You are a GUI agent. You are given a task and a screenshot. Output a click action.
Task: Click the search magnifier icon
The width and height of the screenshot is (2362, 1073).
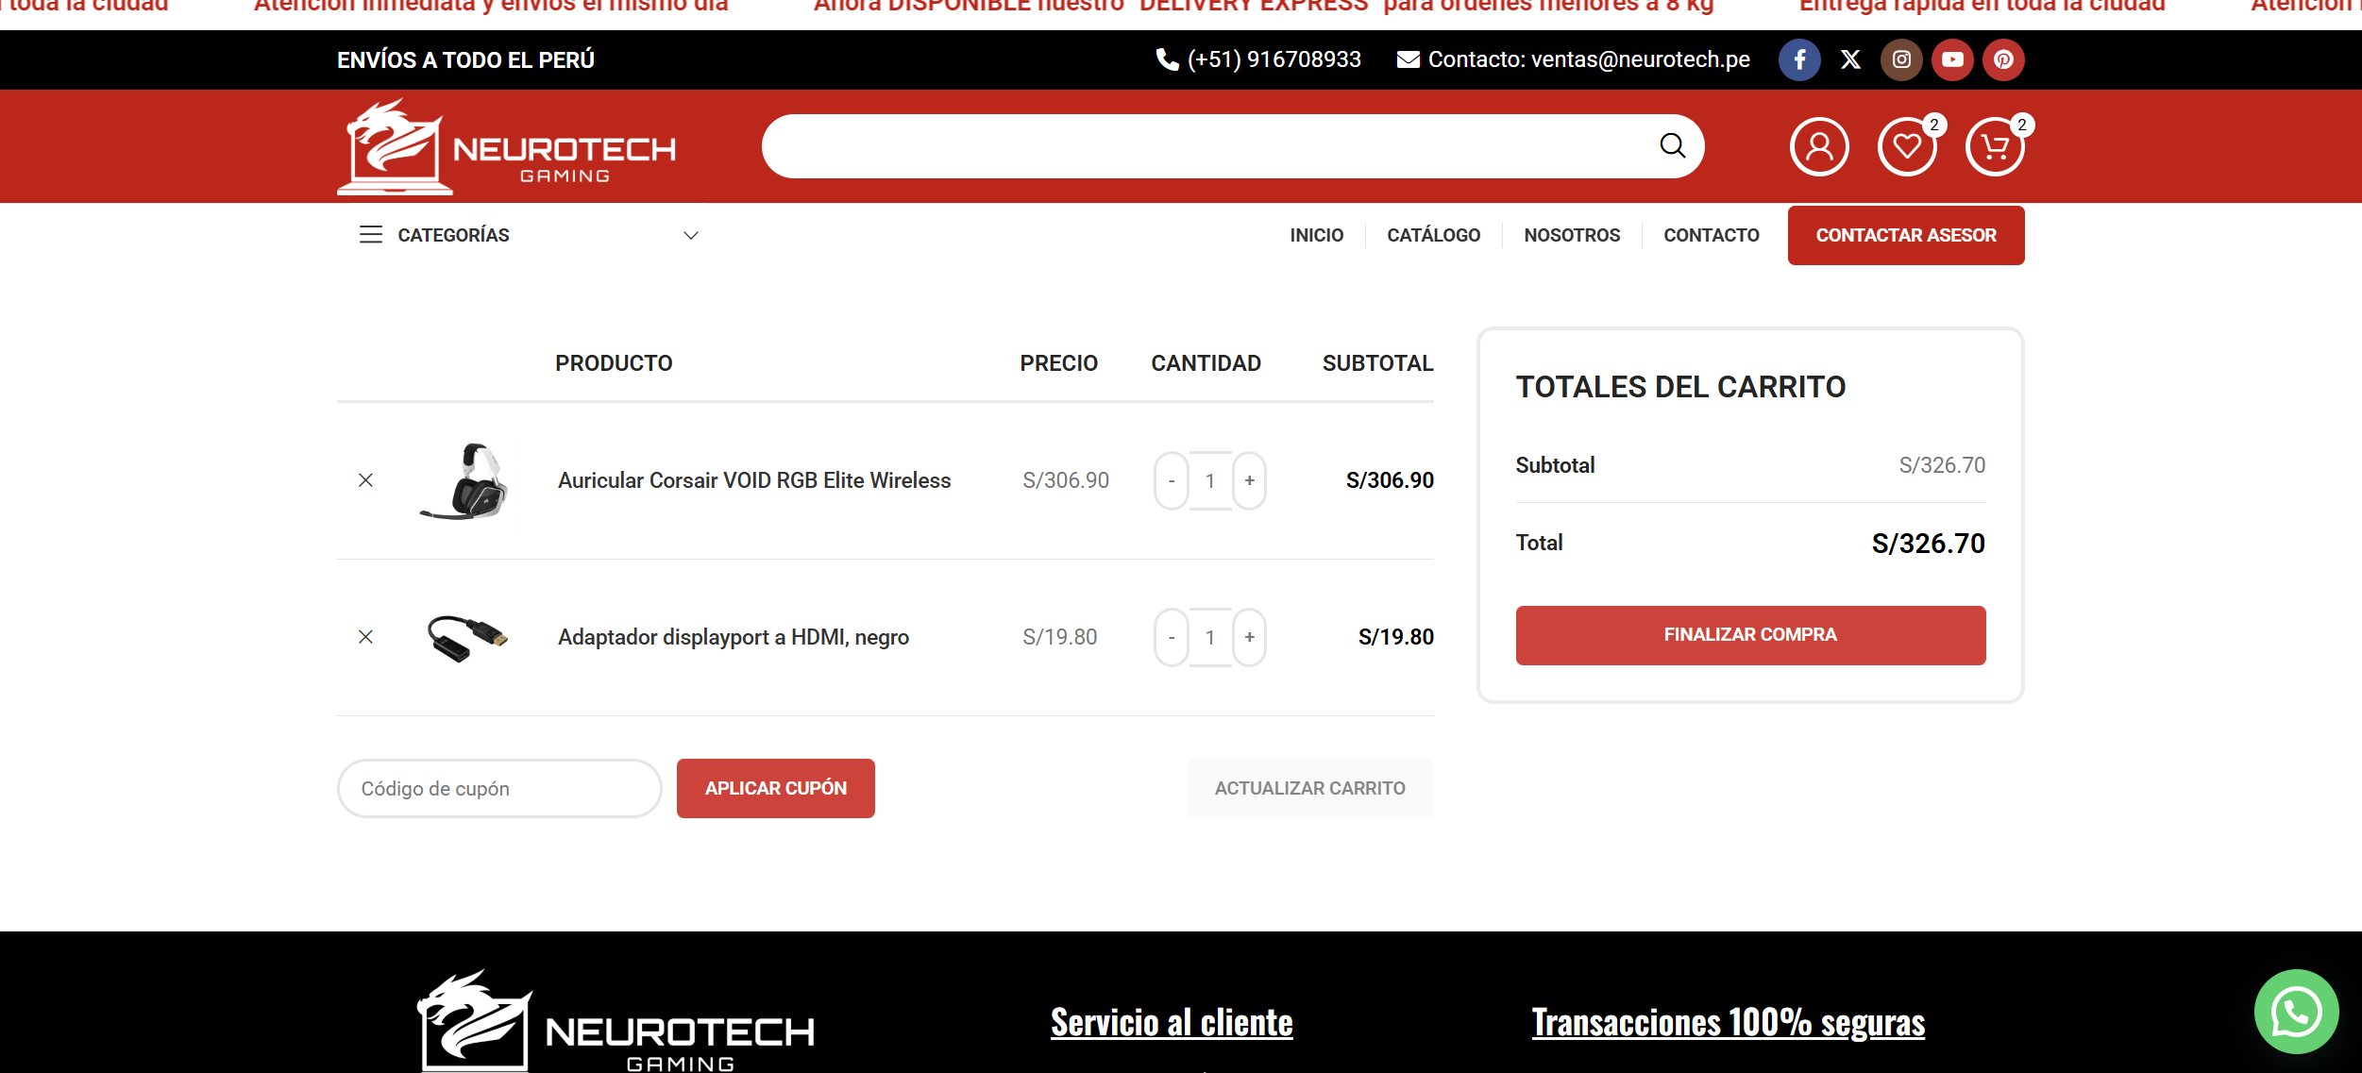tap(1672, 146)
